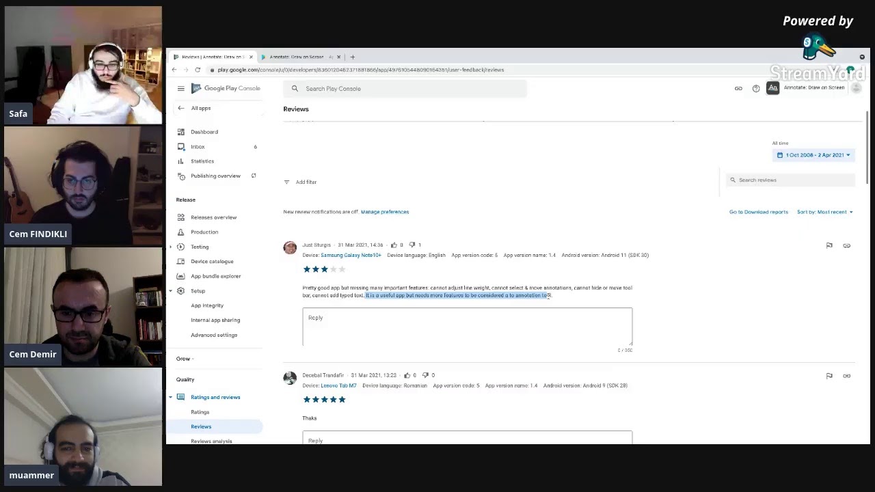875x492 pixels.
Task: Open Publishing overview
Action: coord(215,176)
